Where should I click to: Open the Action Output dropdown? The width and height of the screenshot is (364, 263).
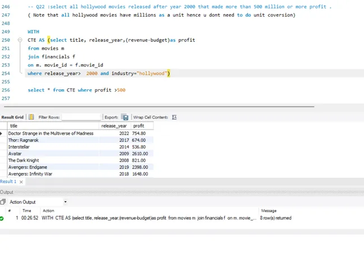(66, 202)
